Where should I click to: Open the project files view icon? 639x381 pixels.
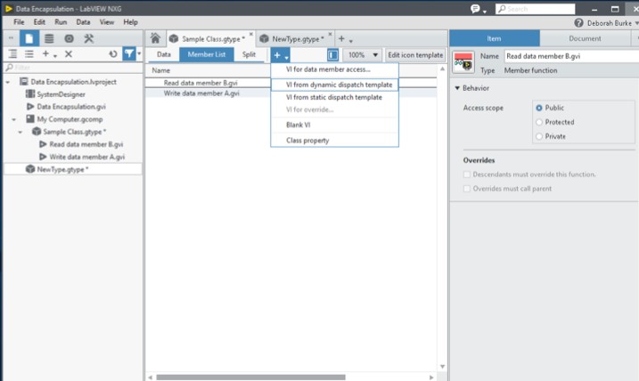tap(29, 38)
